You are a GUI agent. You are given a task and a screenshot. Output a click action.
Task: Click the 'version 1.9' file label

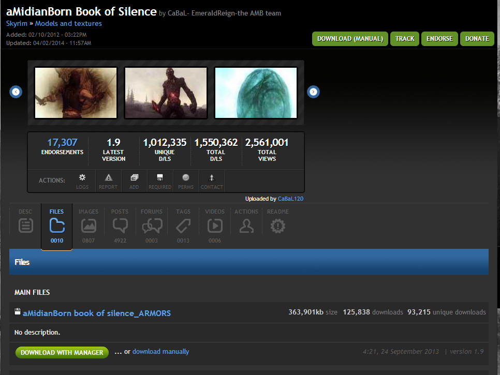[466, 351]
